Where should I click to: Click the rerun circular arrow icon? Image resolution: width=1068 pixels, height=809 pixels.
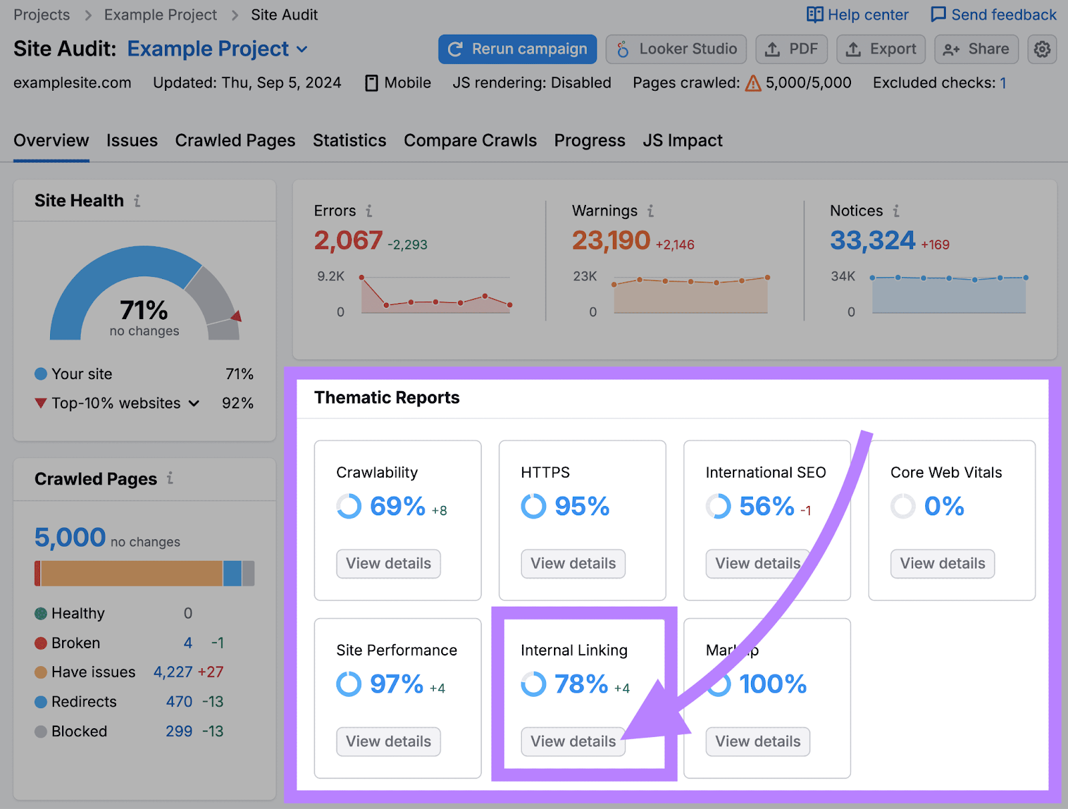tap(455, 49)
